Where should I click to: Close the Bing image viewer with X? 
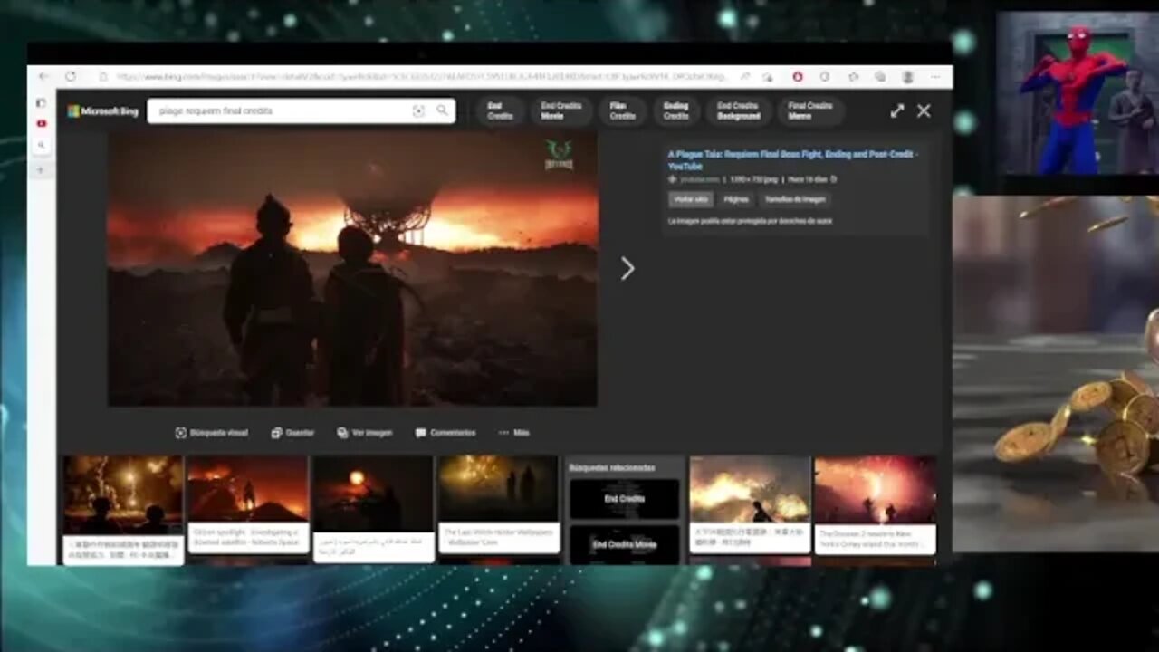tap(924, 110)
